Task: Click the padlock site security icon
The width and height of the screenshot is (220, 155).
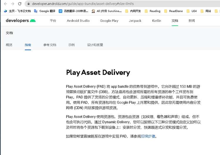Action: [29, 4]
